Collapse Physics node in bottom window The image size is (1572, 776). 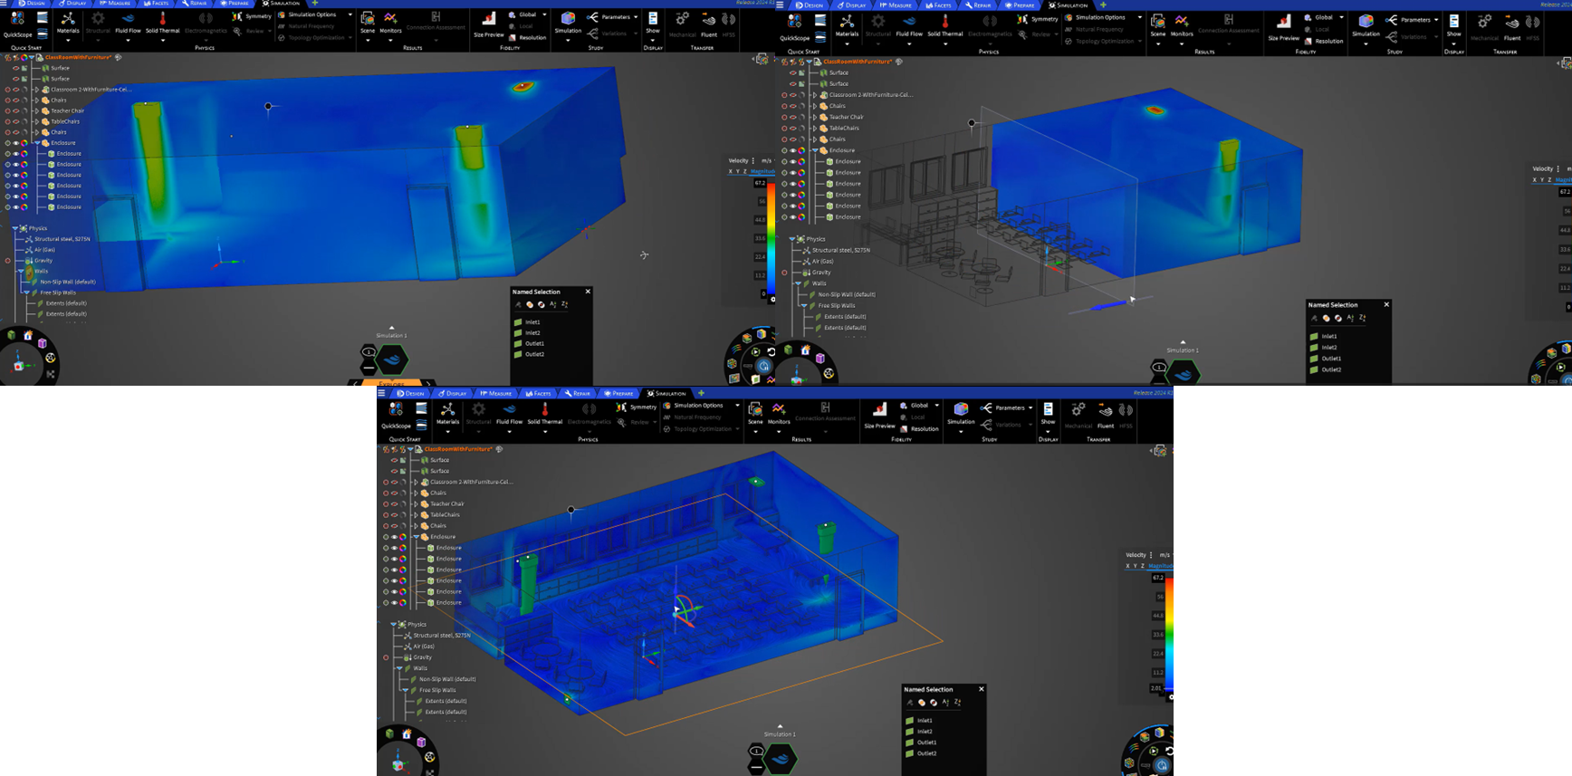point(394,625)
